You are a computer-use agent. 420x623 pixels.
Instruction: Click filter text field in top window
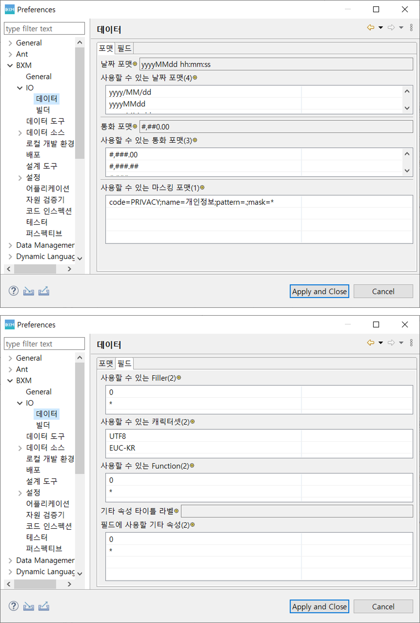[x=44, y=28]
